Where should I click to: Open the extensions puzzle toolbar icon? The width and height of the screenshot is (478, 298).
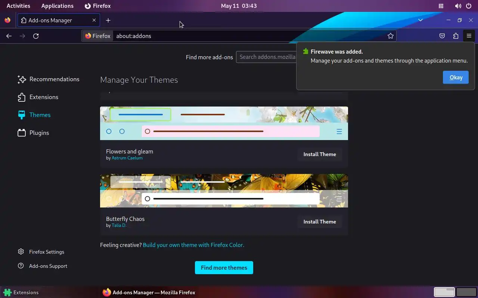pos(456,36)
